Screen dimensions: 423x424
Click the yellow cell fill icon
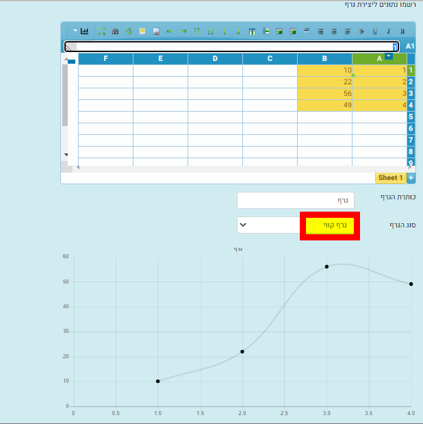click(142, 32)
